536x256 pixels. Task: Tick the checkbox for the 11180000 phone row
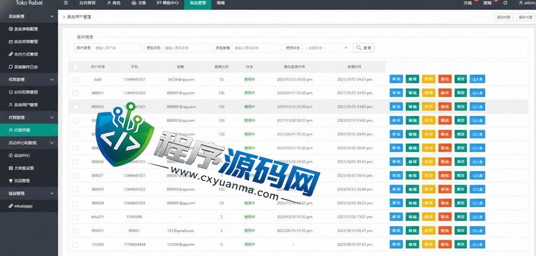pos(75,217)
